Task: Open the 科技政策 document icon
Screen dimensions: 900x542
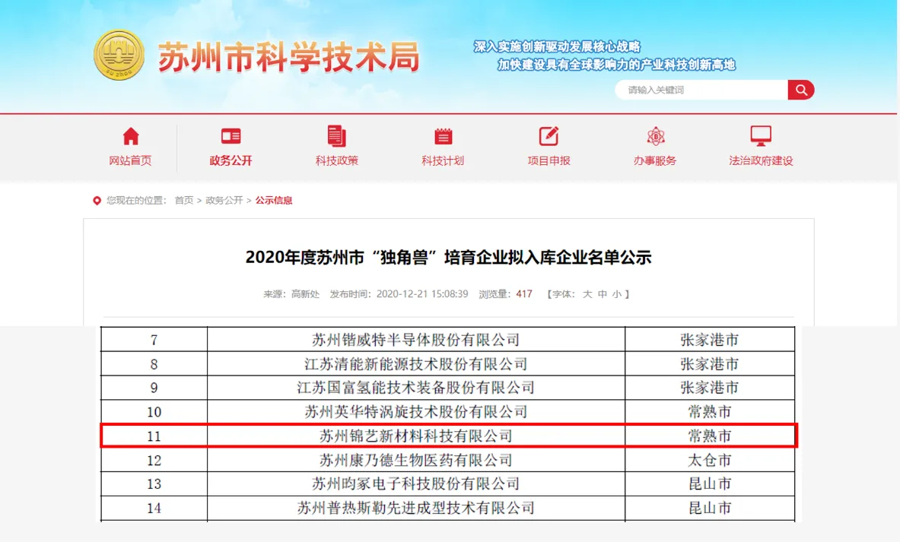Action: [336, 137]
